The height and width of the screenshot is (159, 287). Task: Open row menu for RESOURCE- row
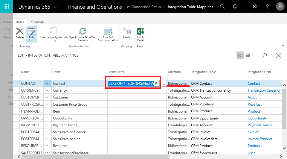pos(48,146)
